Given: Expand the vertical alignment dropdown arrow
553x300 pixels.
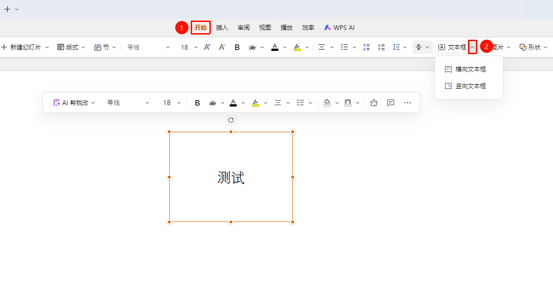Looking at the screenshot, I should tap(427, 47).
